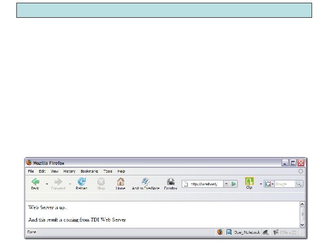Click the search magnifier icon
Screen dimensions: 328x246
coord(298,184)
